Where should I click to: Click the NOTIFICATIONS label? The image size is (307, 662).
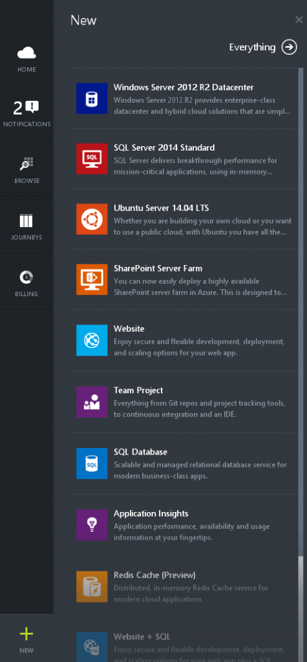tap(26, 124)
